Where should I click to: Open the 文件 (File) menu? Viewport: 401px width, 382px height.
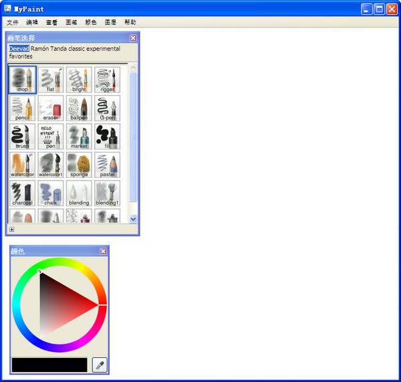click(x=12, y=22)
